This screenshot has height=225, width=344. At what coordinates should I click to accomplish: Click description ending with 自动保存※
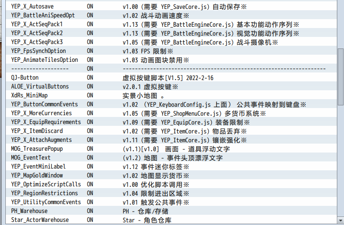click(185, 7)
